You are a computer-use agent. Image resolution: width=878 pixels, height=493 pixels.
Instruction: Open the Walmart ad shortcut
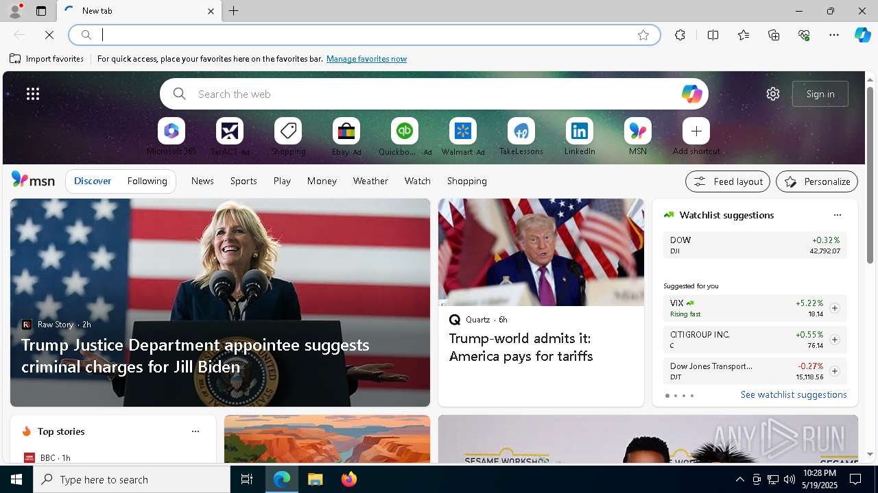(463, 131)
